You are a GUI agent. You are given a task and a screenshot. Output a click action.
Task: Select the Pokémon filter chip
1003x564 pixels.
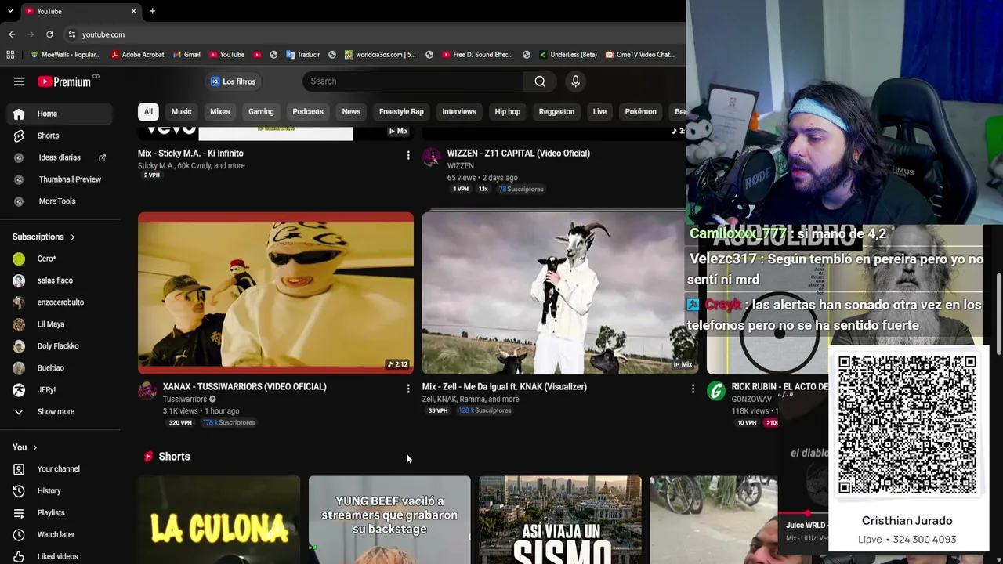pyautogui.click(x=640, y=111)
